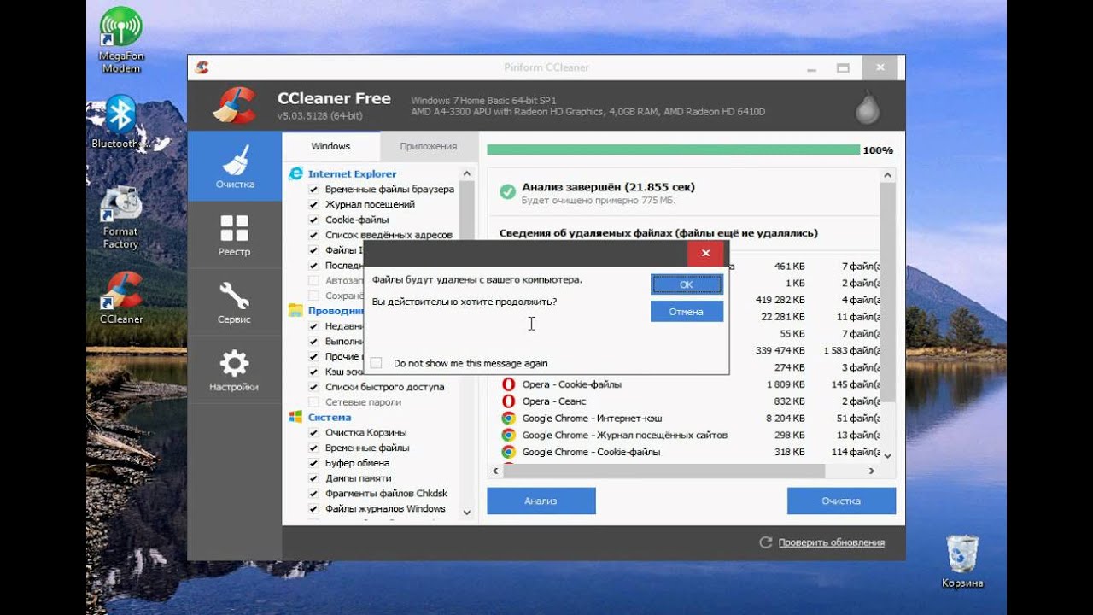Open the Format Factory desktop icon
1093x615 pixels.
click(x=120, y=218)
